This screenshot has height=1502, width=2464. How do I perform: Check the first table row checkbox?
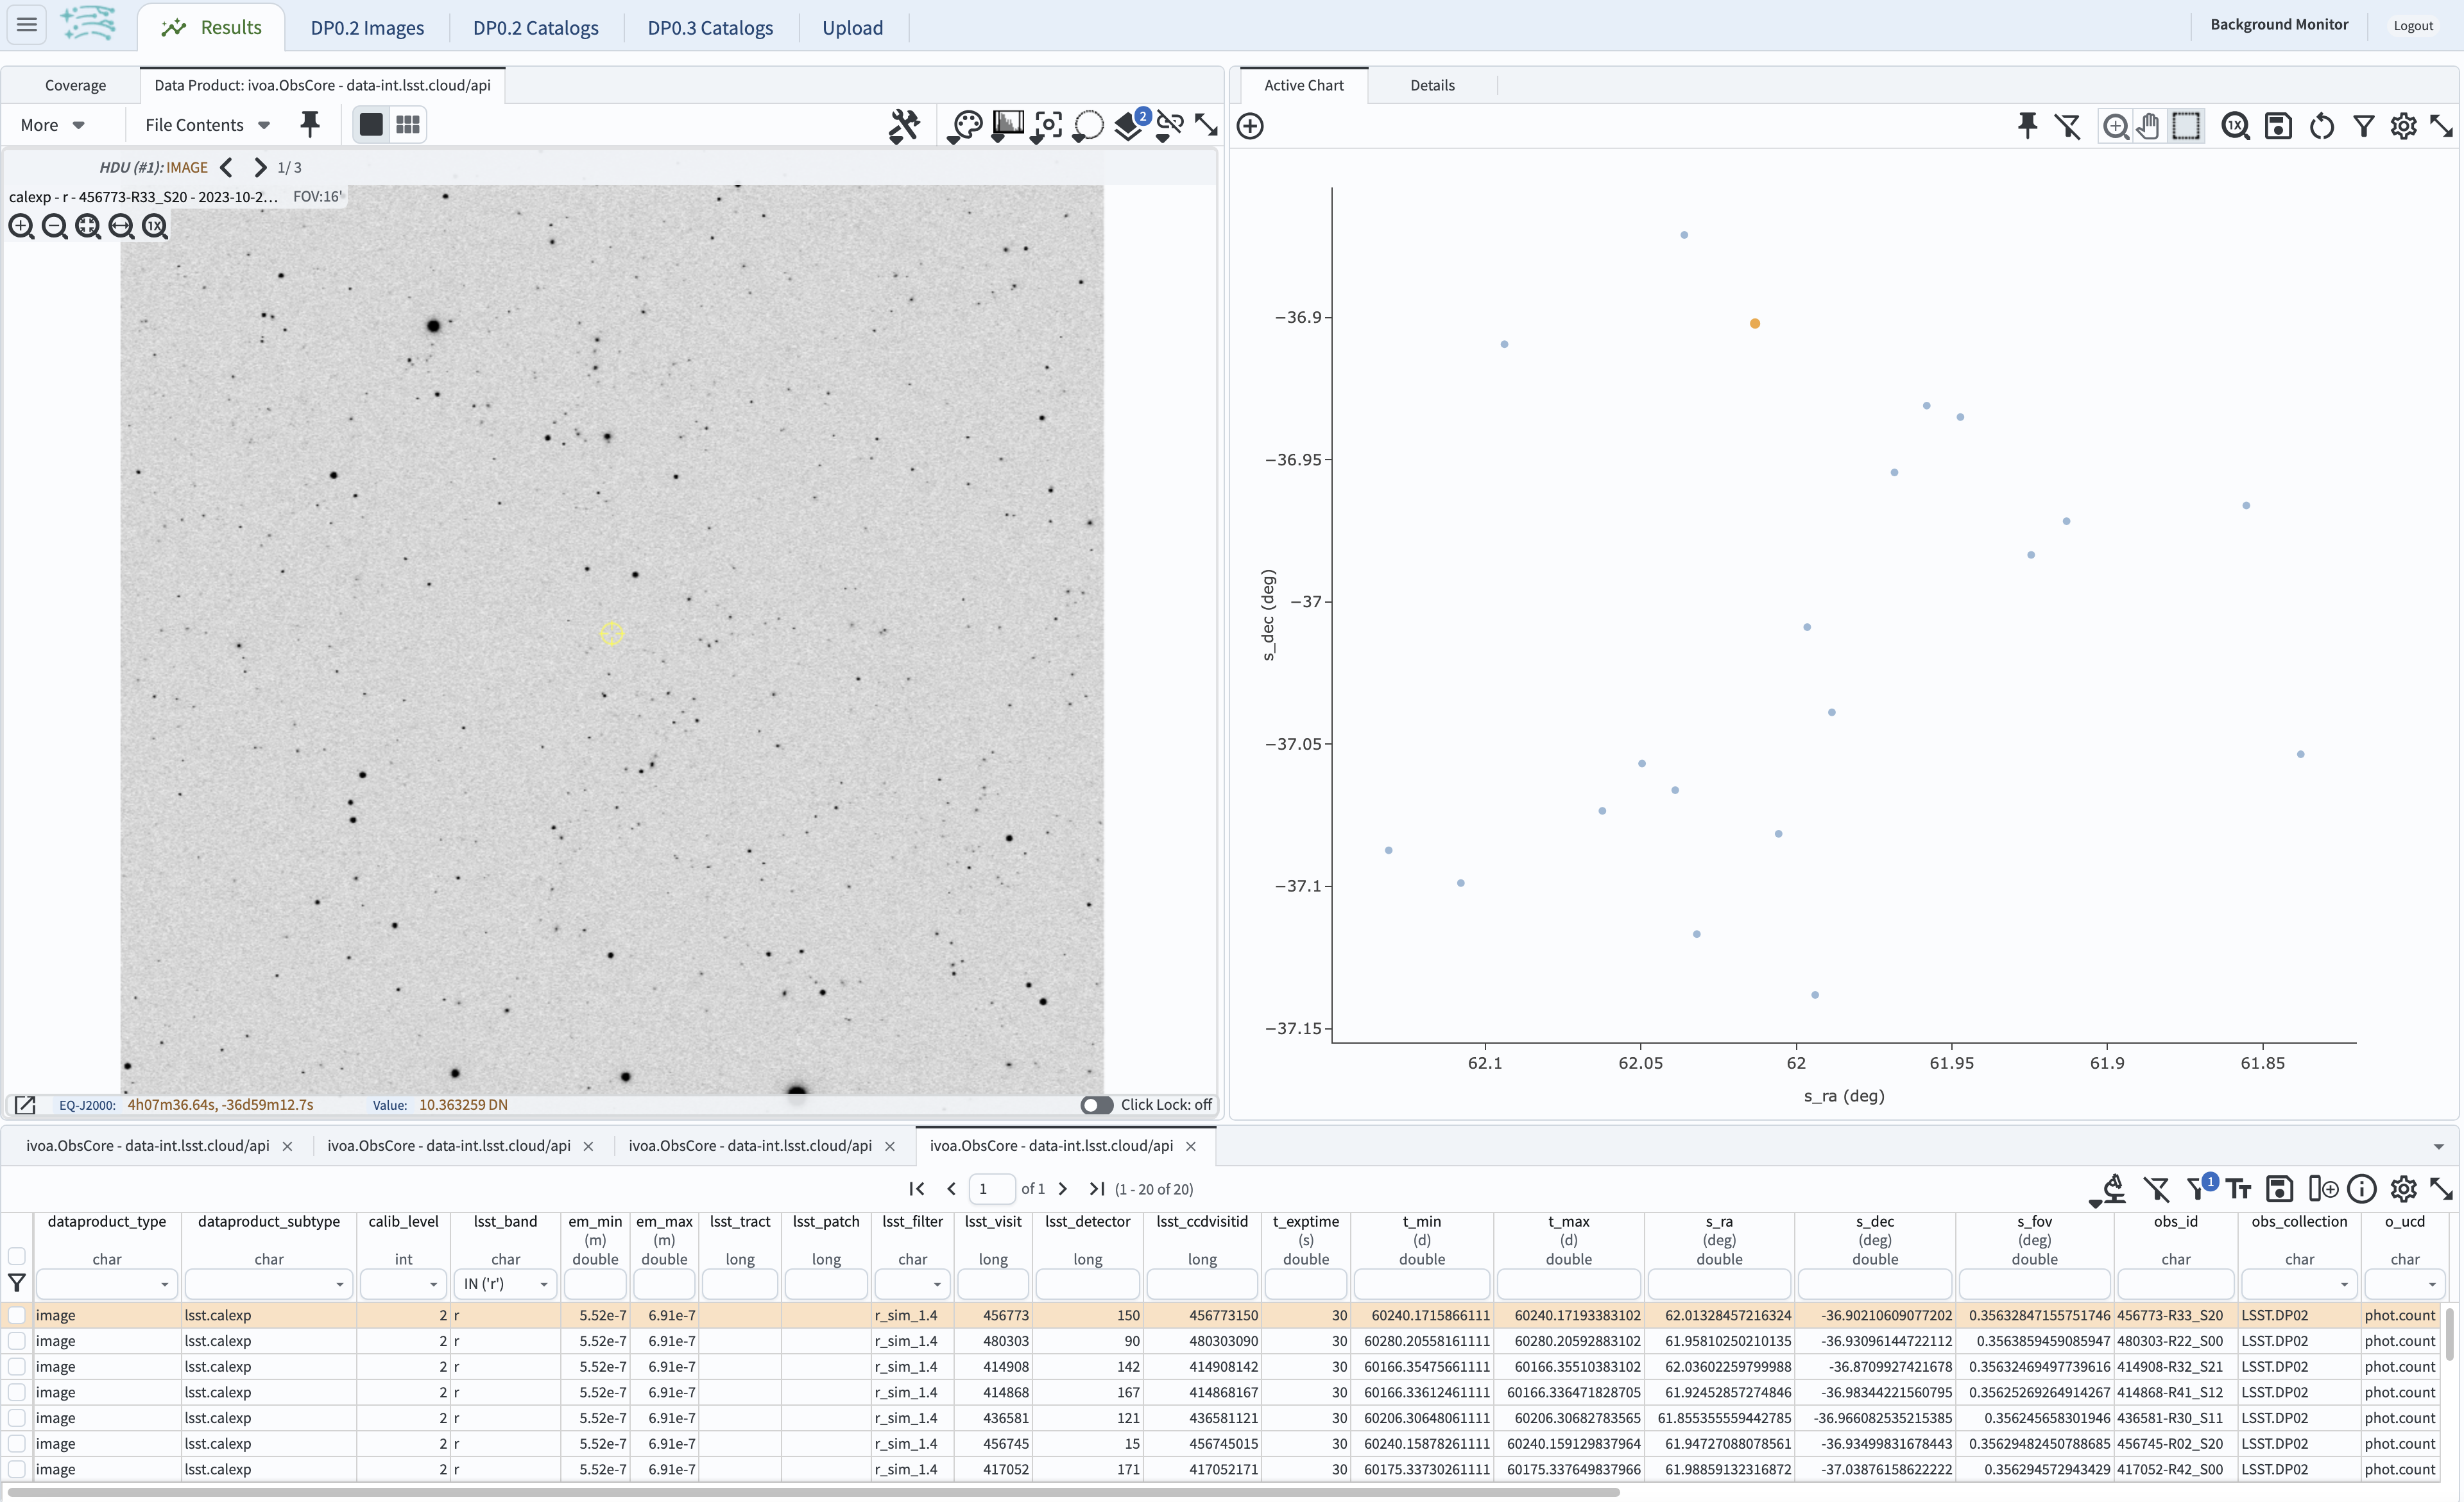click(x=16, y=1315)
